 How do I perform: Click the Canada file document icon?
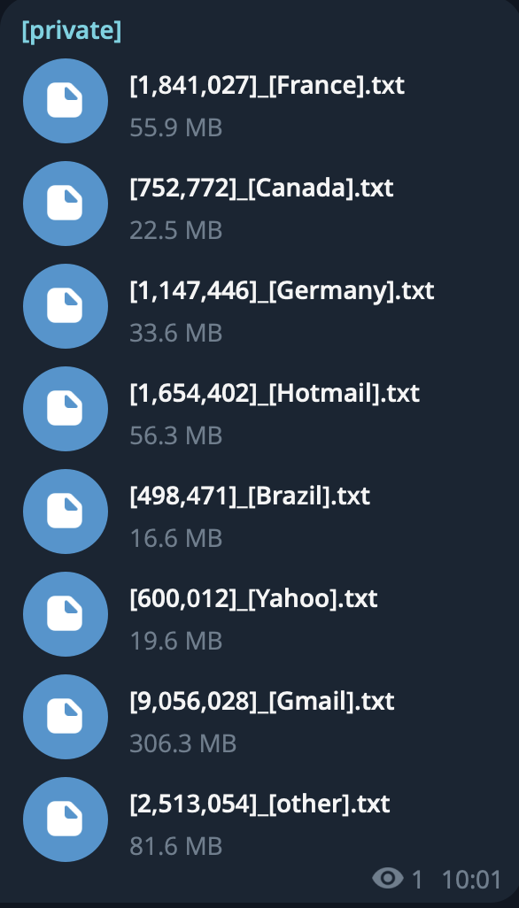(x=66, y=204)
